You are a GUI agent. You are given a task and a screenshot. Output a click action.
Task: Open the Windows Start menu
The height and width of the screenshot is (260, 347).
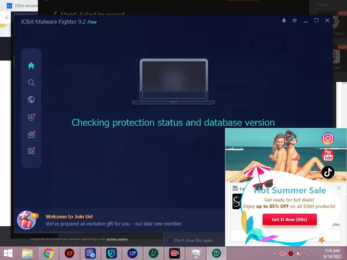coord(8,253)
